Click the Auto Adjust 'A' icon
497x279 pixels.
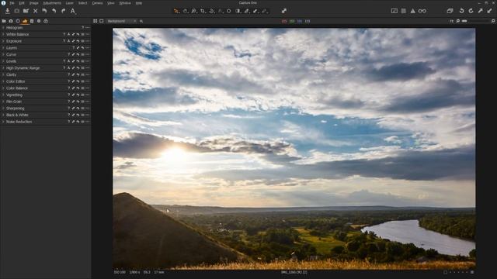[72, 11]
